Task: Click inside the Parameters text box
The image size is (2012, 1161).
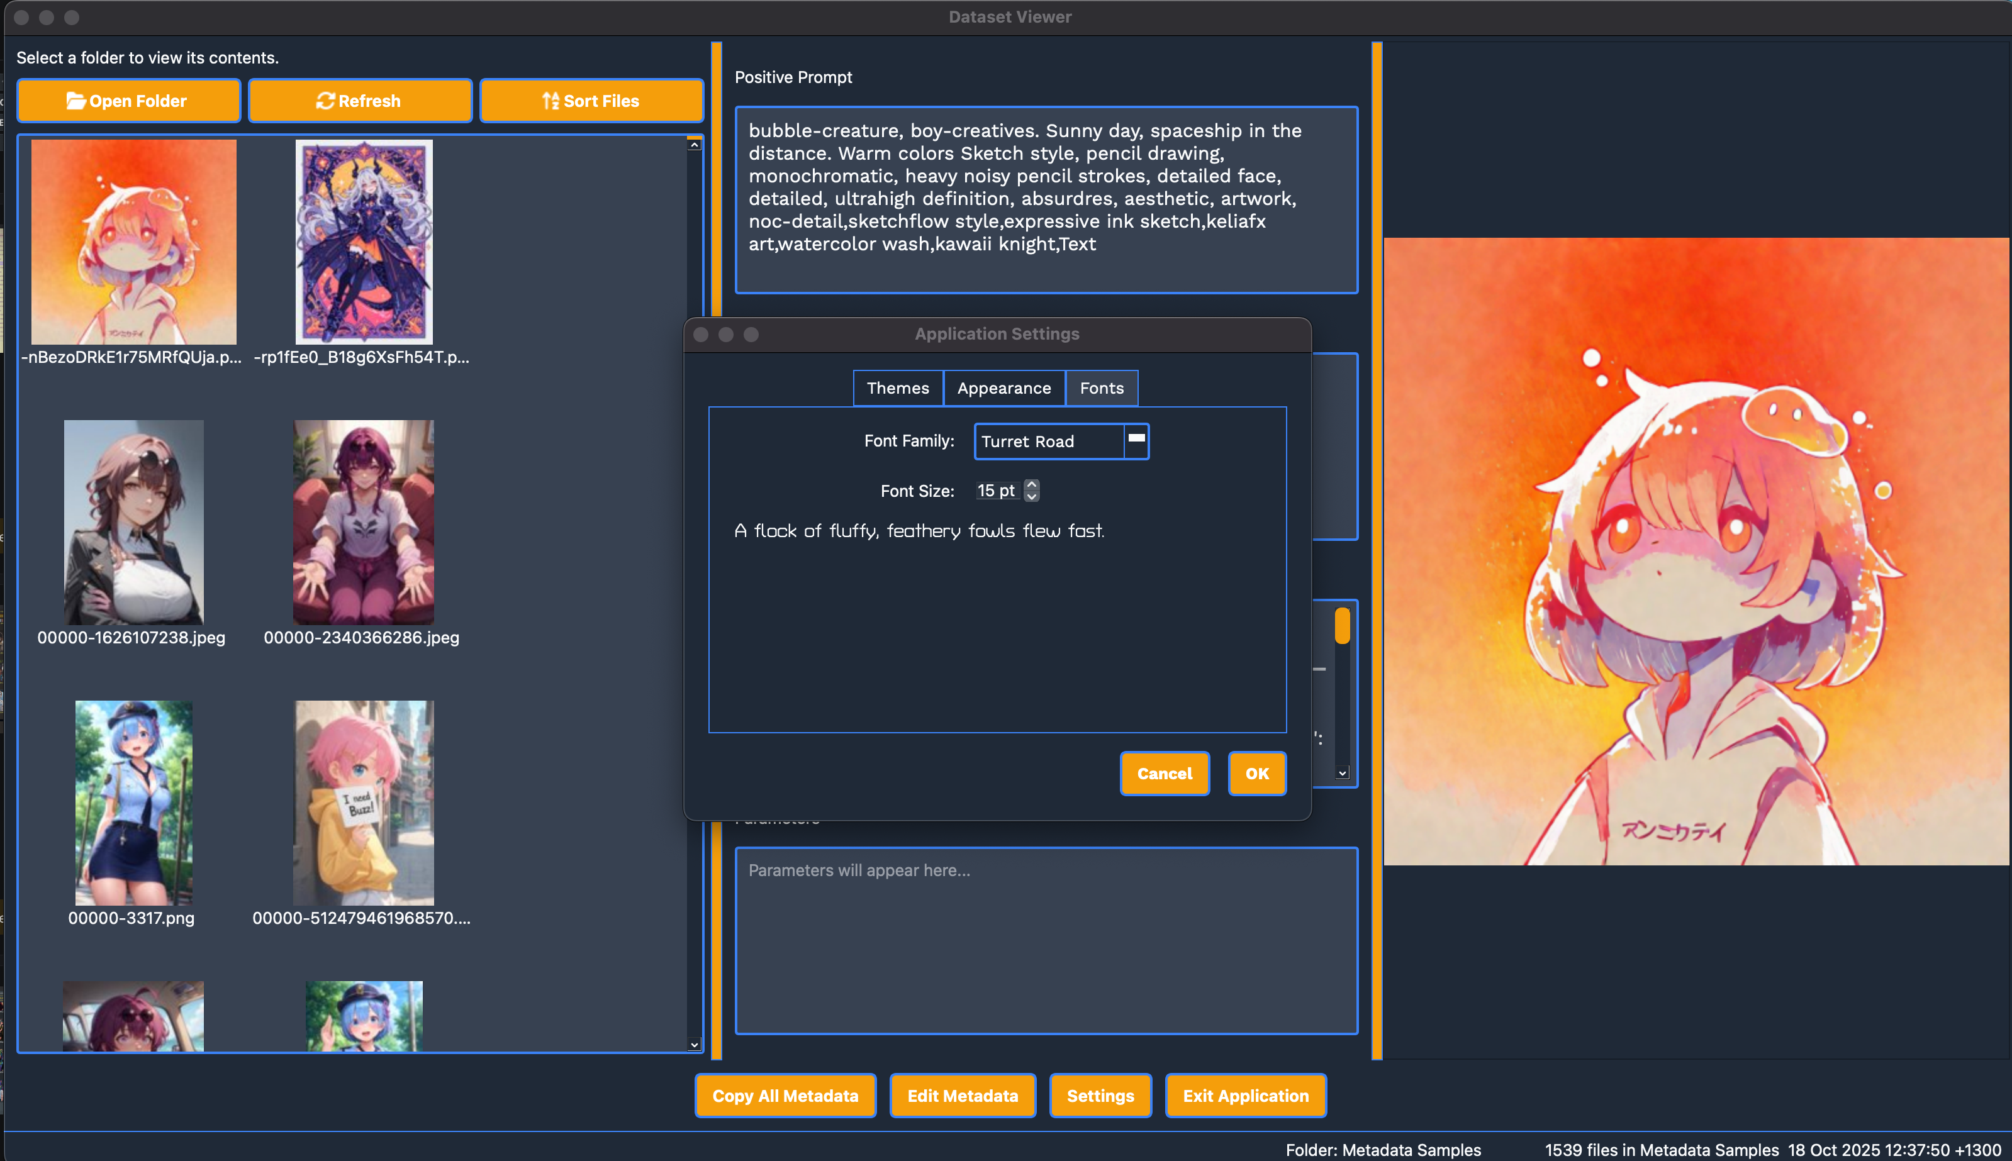Action: (1046, 941)
